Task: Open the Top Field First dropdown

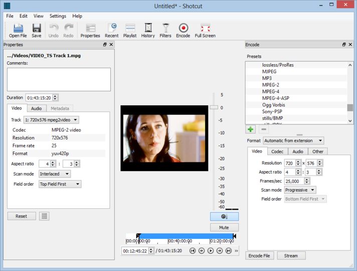Action: [x=60, y=184]
